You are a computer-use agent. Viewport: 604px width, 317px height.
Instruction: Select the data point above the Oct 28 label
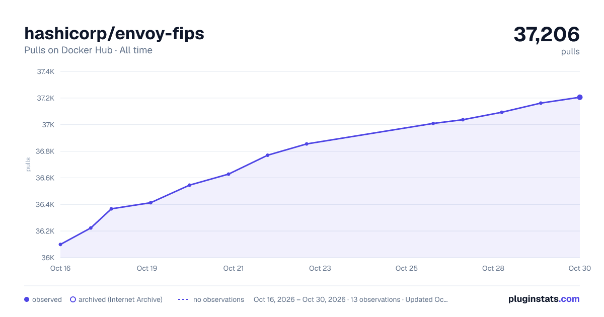click(502, 112)
